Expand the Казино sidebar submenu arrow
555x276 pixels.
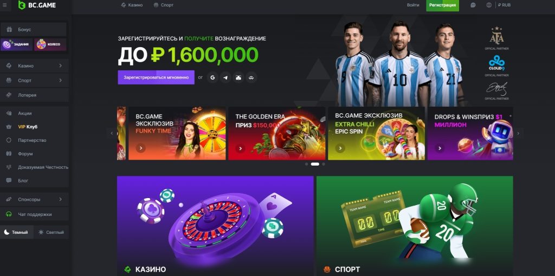[x=61, y=65]
